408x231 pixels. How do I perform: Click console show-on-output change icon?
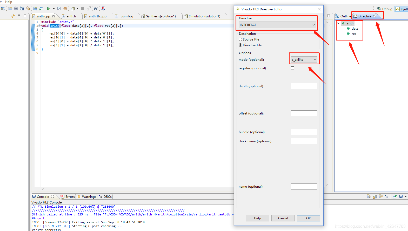point(387,196)
